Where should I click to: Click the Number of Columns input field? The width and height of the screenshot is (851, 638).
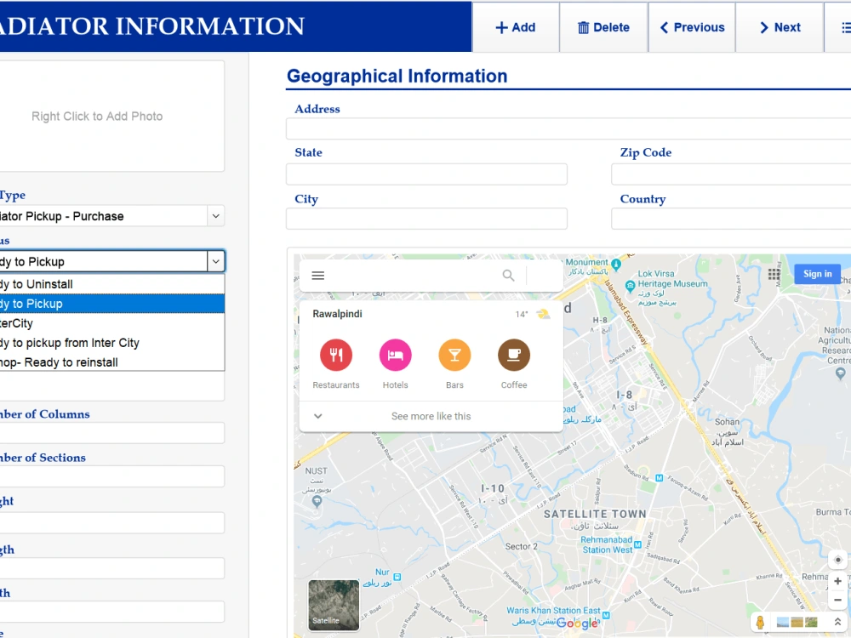tap(111, 433)
